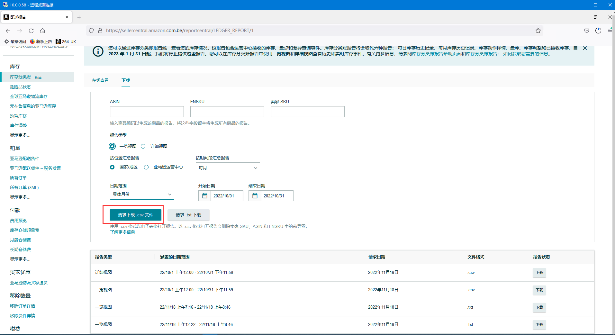
Task: Open the Pocket save icon
Action: [587, 31]
